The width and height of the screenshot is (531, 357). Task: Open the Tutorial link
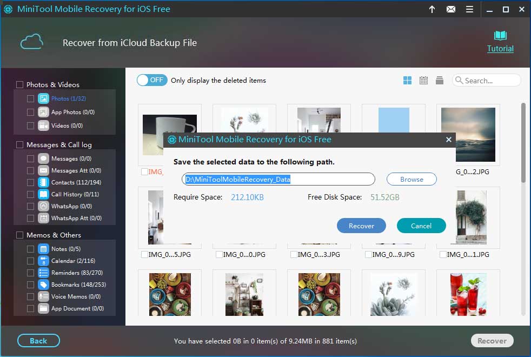coord(500,49)
